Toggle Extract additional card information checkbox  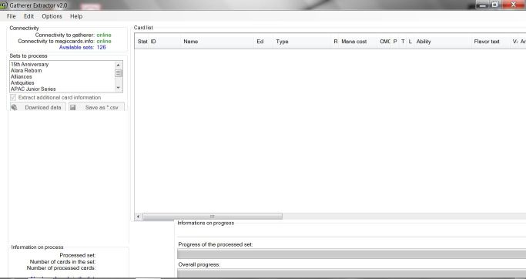click(13, 97)
